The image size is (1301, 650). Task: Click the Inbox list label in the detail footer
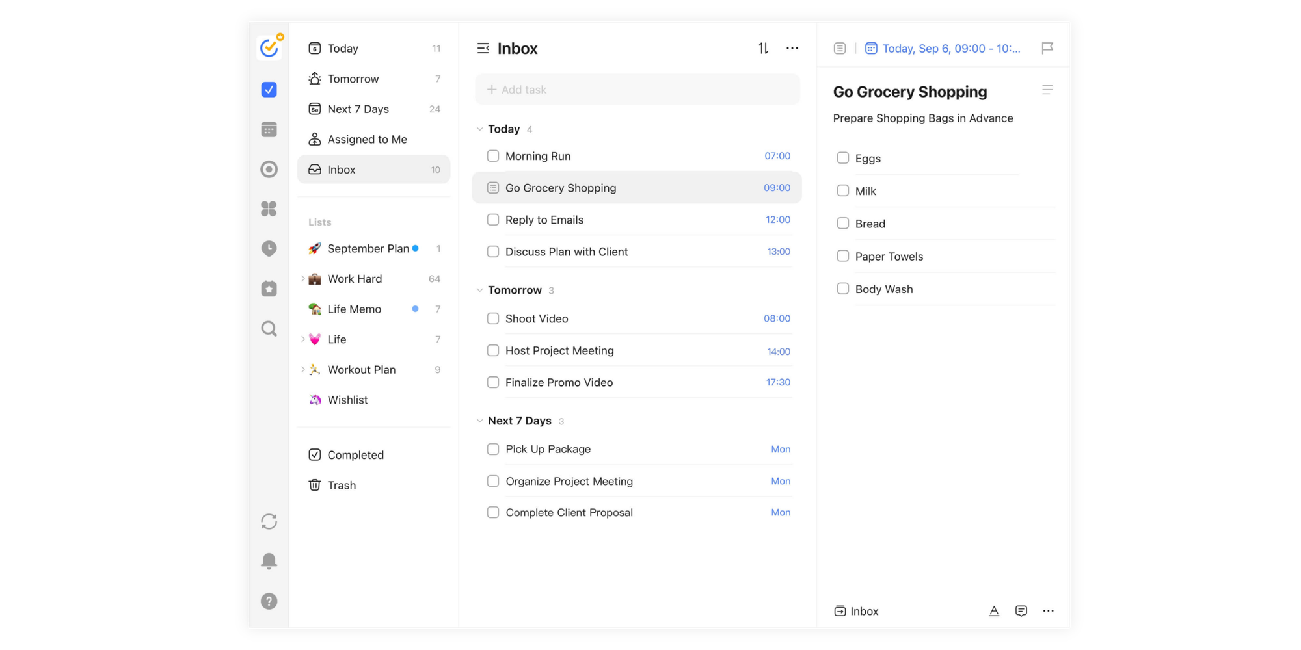click(865, 611)
